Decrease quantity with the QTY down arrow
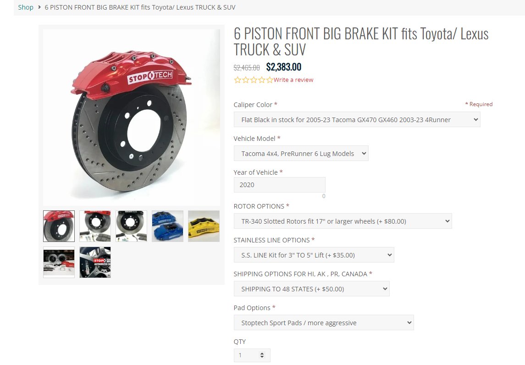This screenshot has height=365, width=525. [x=262, y=357]
